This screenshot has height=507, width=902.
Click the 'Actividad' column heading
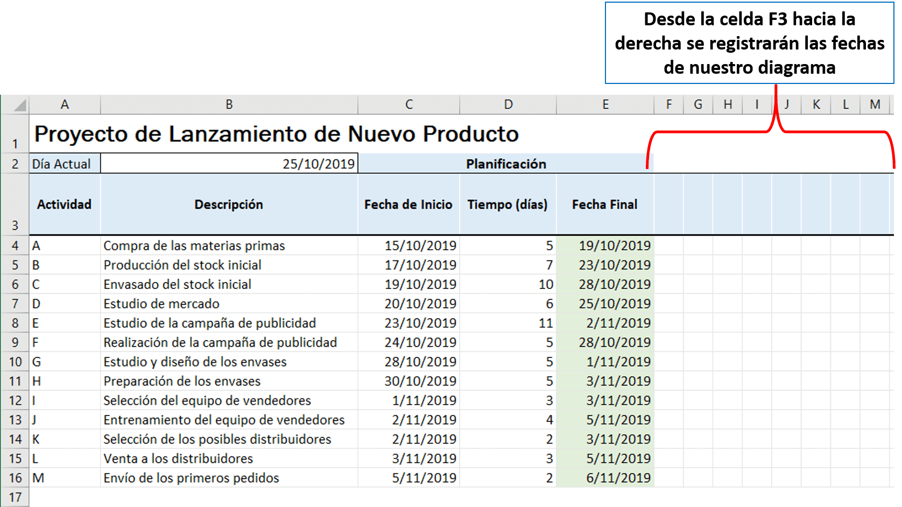[x=65, y=205]
